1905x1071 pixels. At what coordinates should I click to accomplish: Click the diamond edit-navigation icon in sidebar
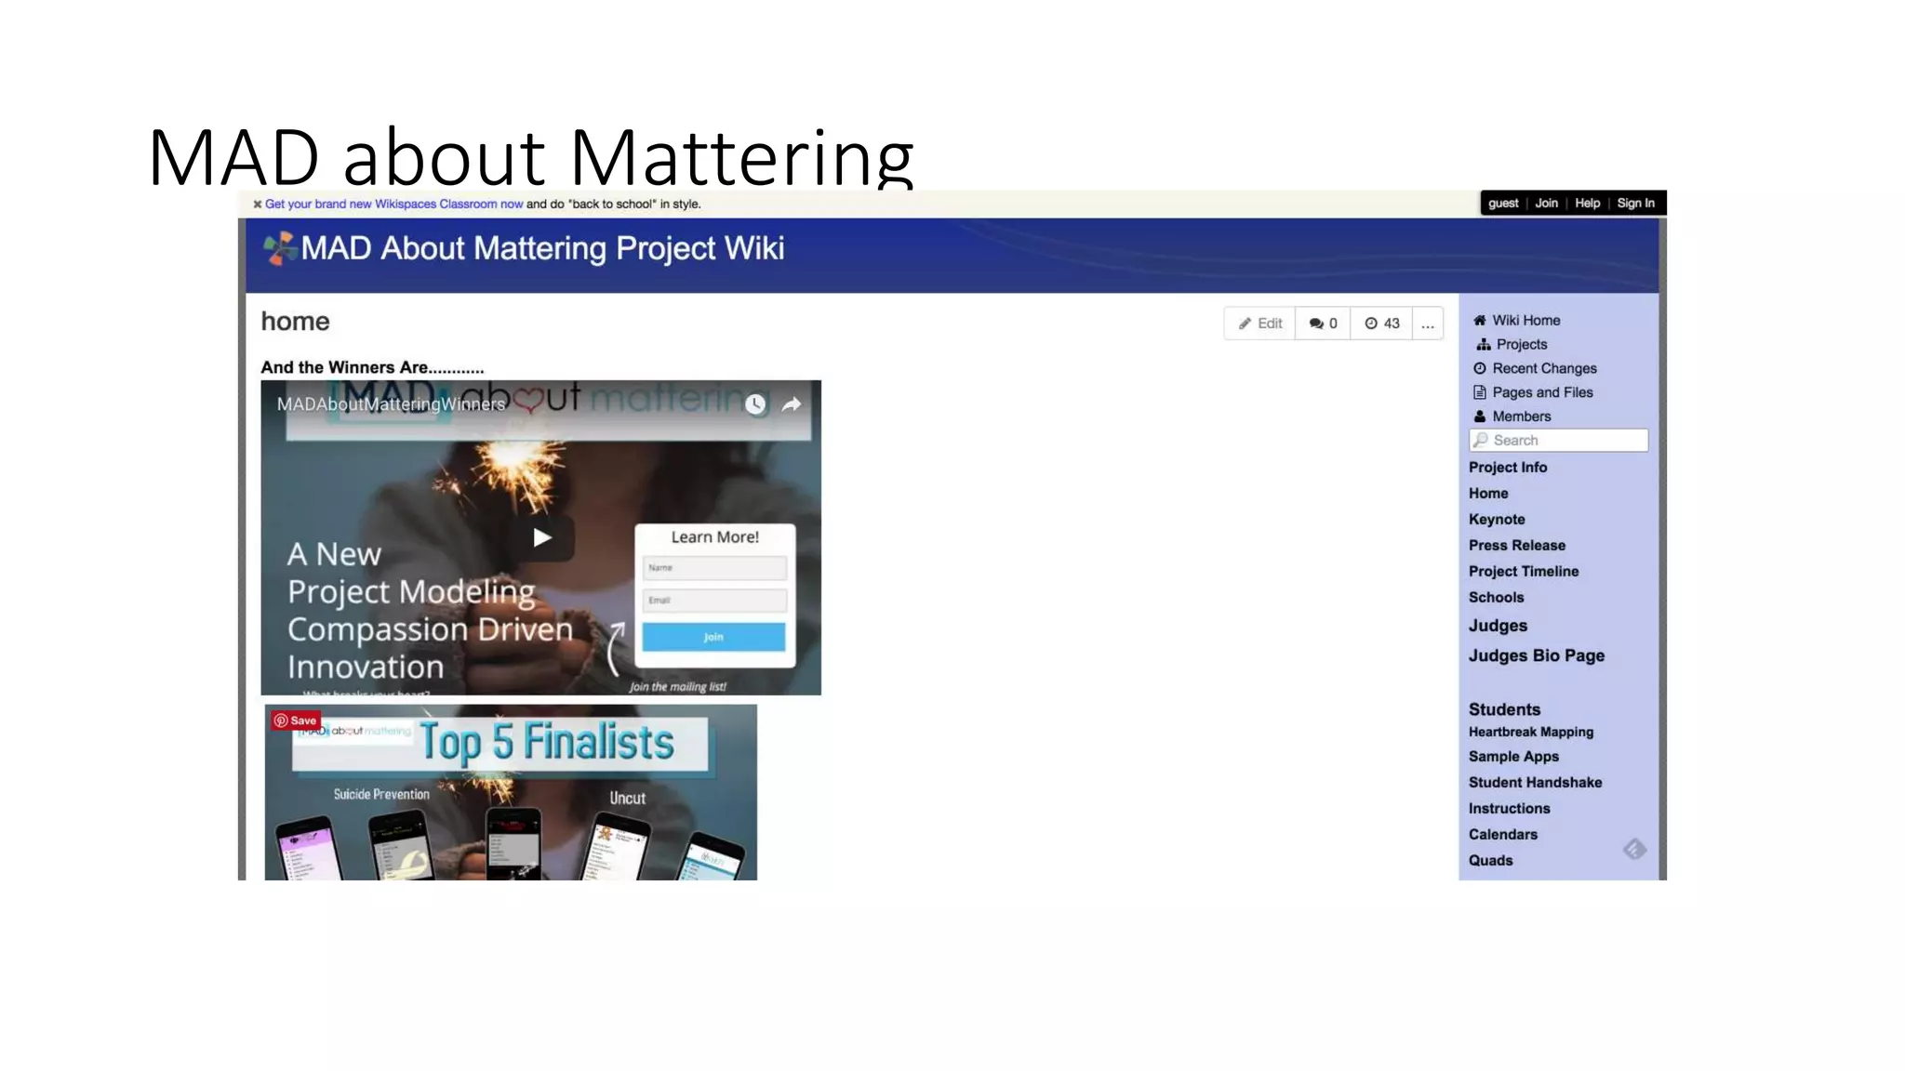tap(1634, 850)
